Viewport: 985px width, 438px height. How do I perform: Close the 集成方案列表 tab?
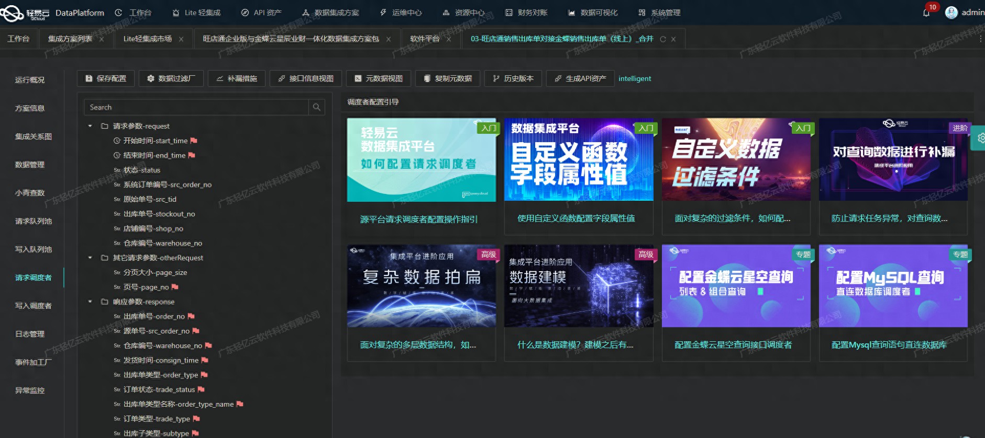[102, 39]
